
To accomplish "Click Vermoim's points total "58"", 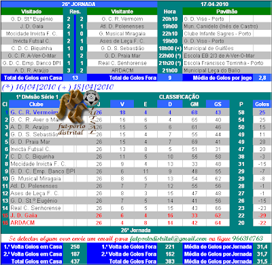I will (x=241, y=113).
